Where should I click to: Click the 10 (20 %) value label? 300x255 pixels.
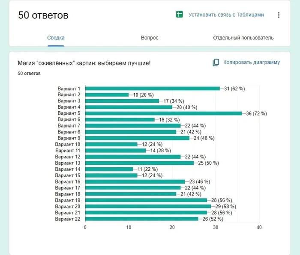point(144,95)
